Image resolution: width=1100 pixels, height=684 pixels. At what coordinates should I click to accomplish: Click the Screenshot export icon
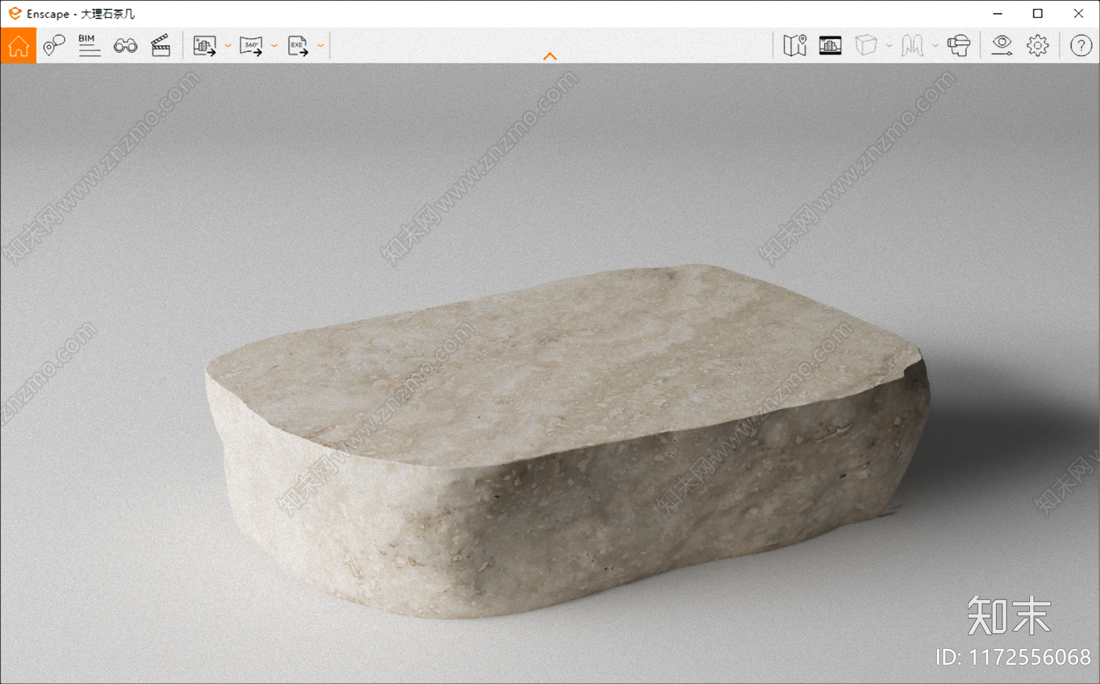point(204,46)
